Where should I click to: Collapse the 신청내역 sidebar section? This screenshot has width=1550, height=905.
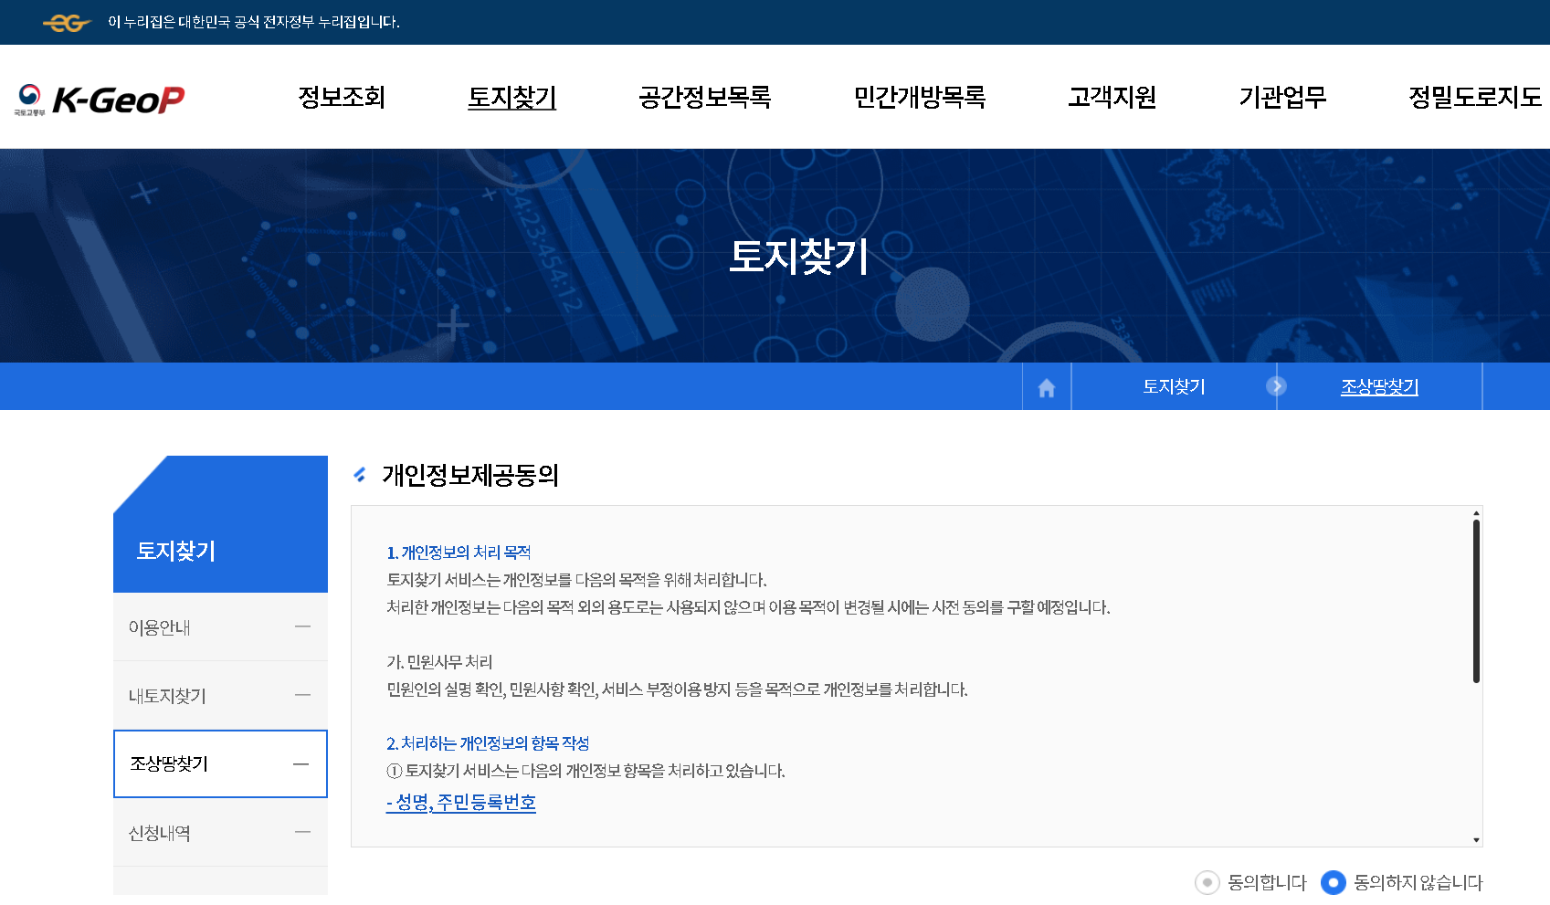click(301, 833)
